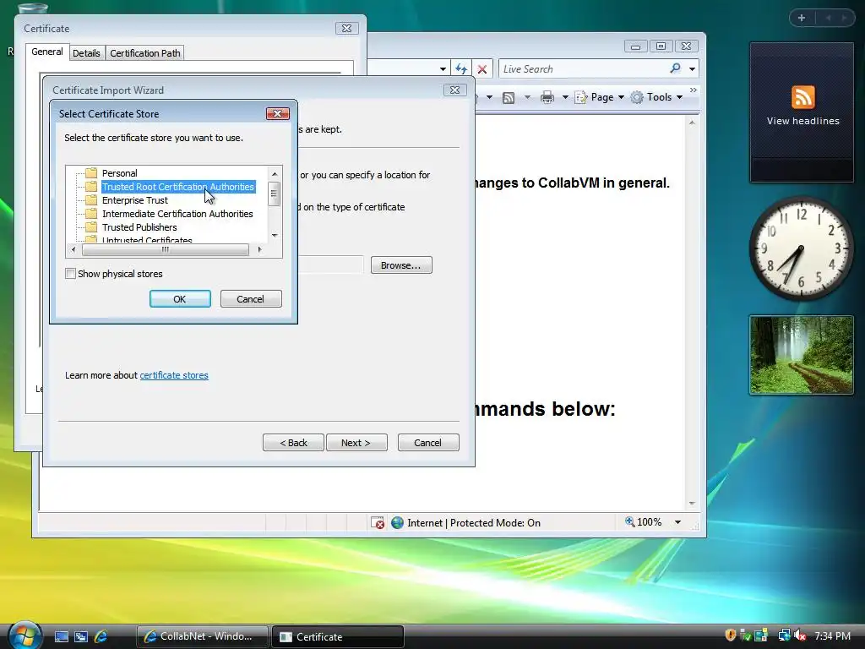
Task: Click the store list vertical scrollbar thumb
Action: point(275,194)
